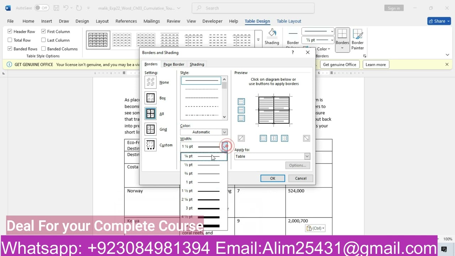Viewport: 455px width, 256px height.
Task: Click the Sign in button
Action: 394,8
